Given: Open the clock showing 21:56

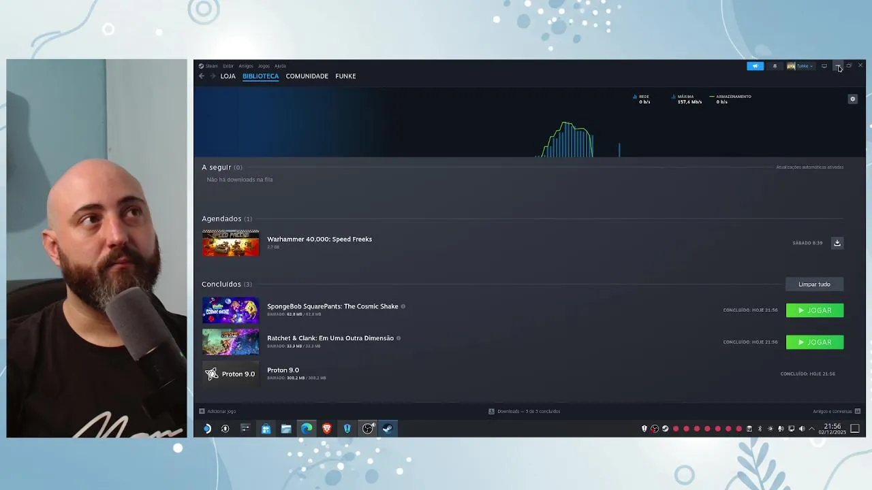Looking at the screenshot, I should 832,429.
